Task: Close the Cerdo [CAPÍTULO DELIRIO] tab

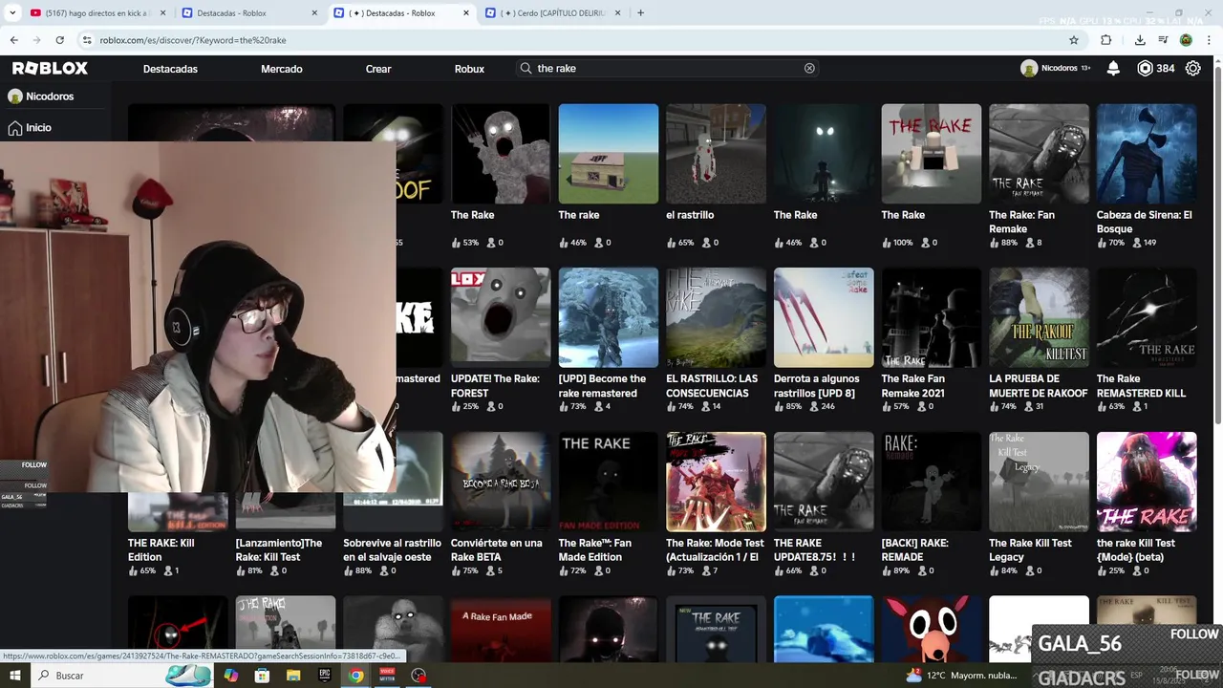Action: point(617,12)
